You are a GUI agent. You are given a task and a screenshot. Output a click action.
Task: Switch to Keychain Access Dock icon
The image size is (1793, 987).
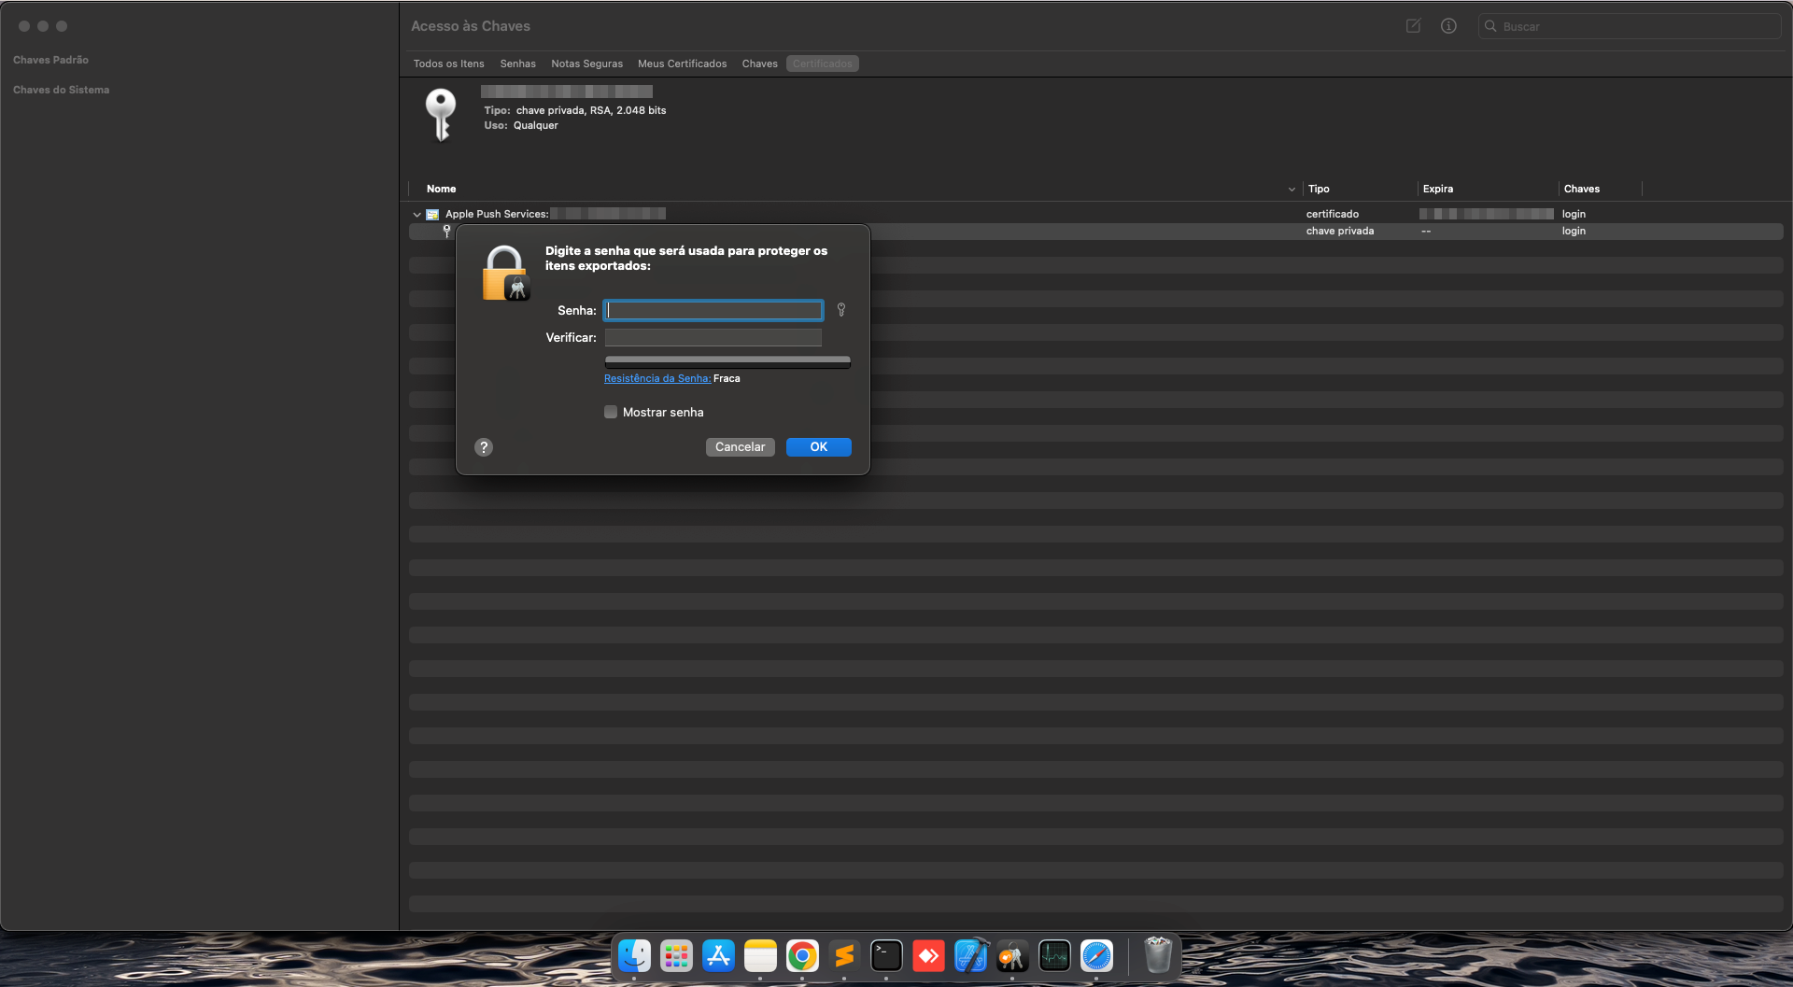(x=1012, y=956)
